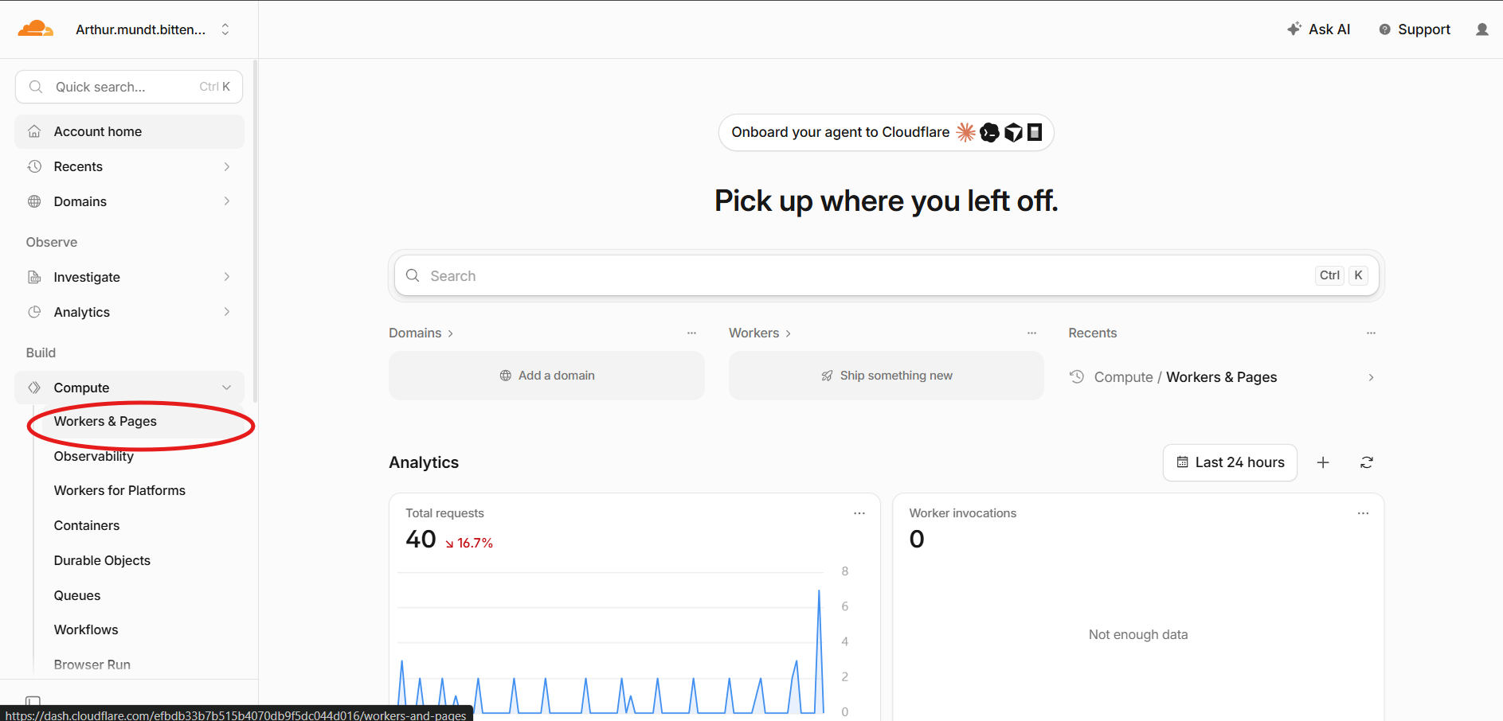Click the Total requests value 40
The height and width of the screenshot is (721, 1503).
coord(421,540)
